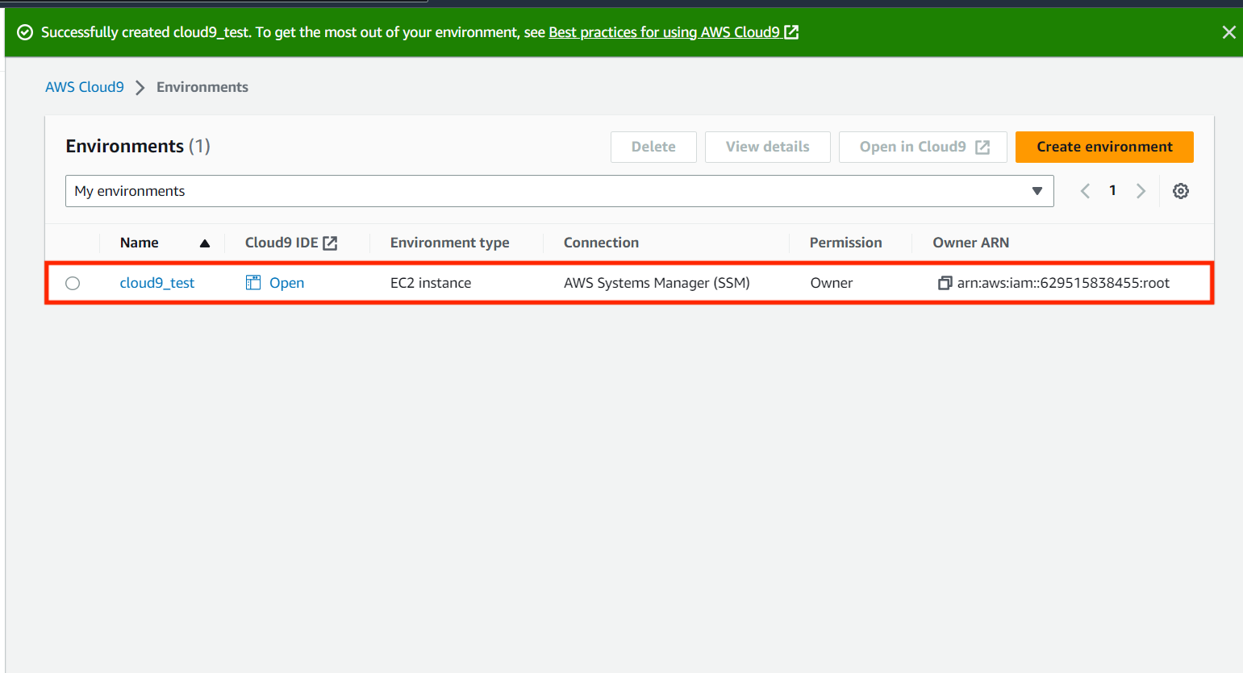Viewport: 1243px width, 673px height.
Task: Click Open link for cloud9_test IDE
Action: coord(286,283)
